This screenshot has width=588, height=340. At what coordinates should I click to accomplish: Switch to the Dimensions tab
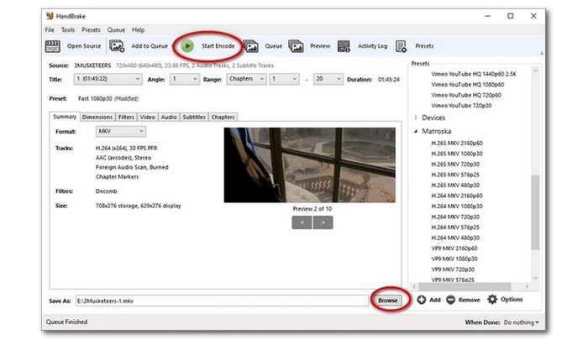coord(97,117)
